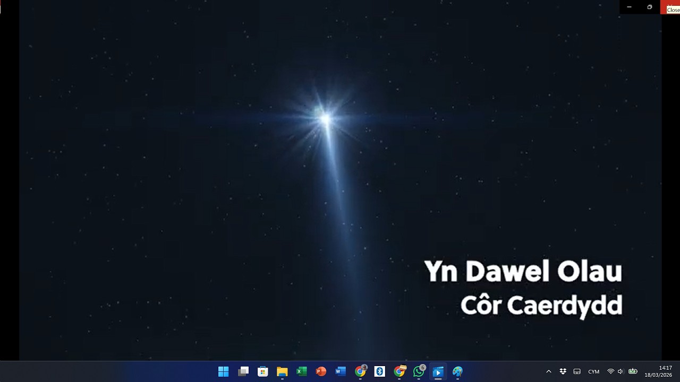Open the touchpad tray icon
Image resolution: width=680 pixels, height=382 pixels.
(x=577, y=371)
